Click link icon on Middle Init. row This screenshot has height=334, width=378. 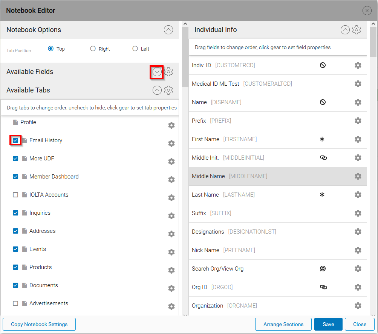[x=323, y=158]
